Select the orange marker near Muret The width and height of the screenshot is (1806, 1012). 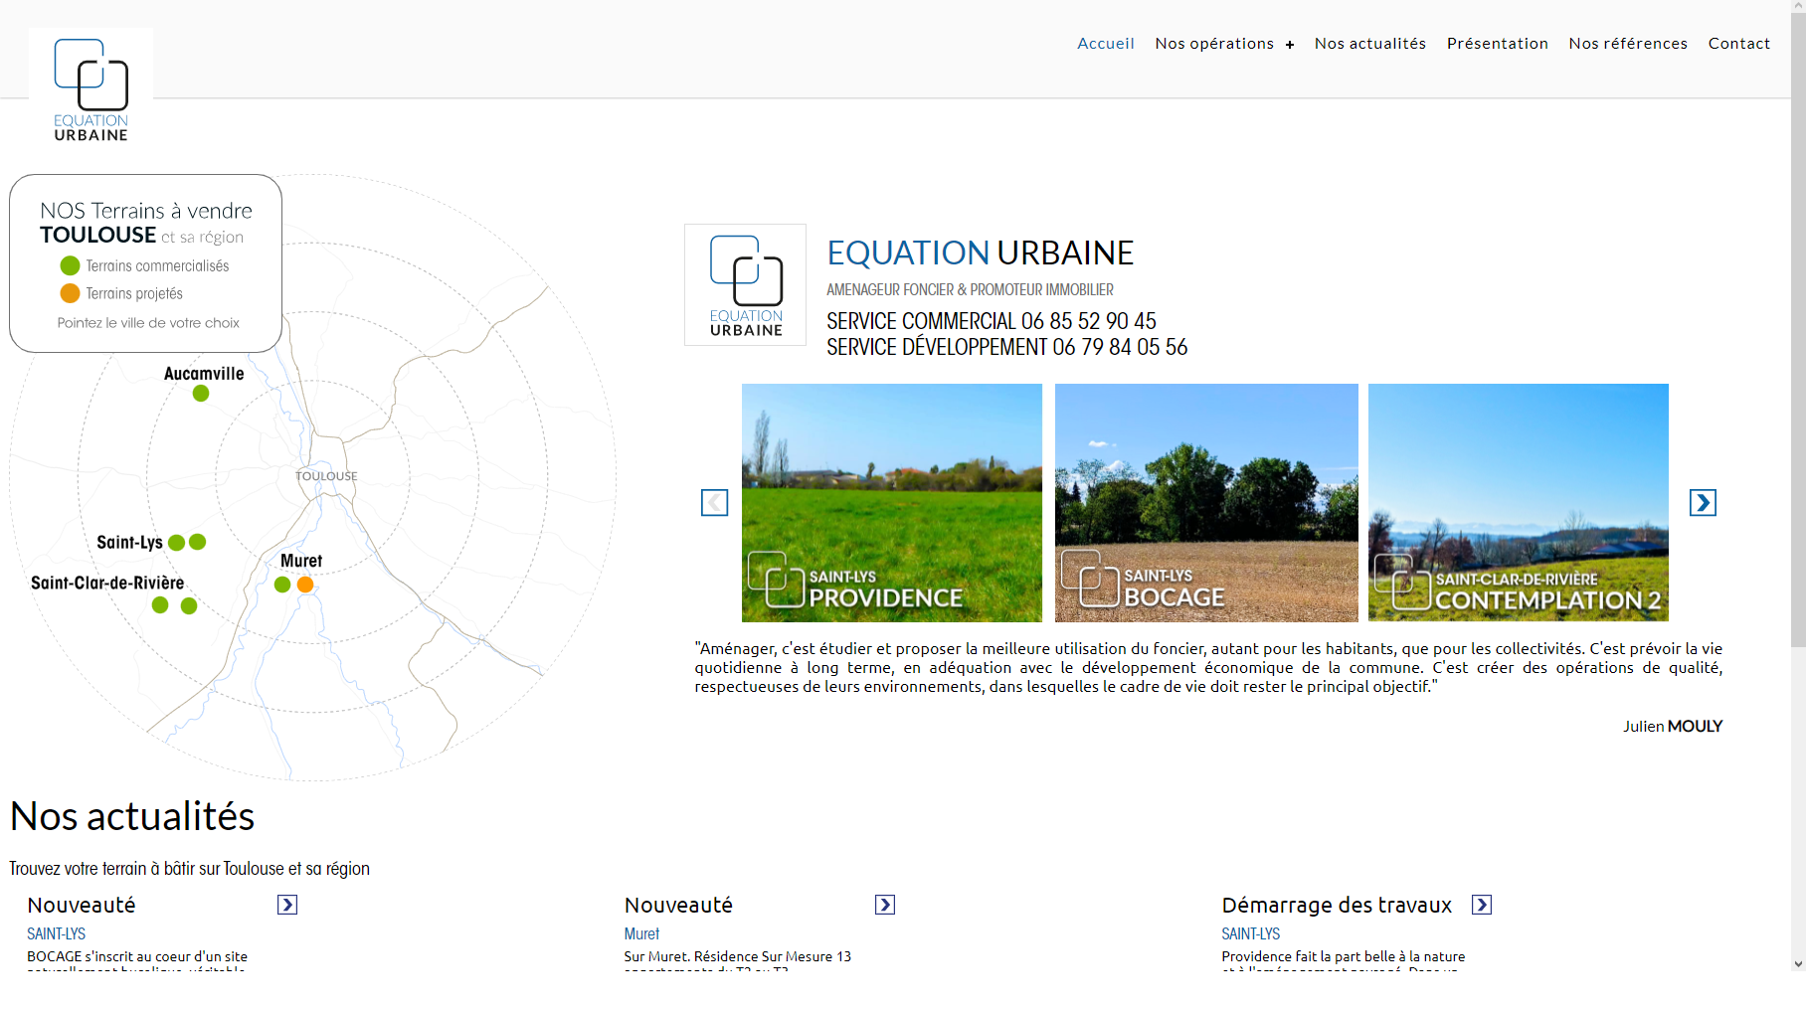(x=304, y=585)
